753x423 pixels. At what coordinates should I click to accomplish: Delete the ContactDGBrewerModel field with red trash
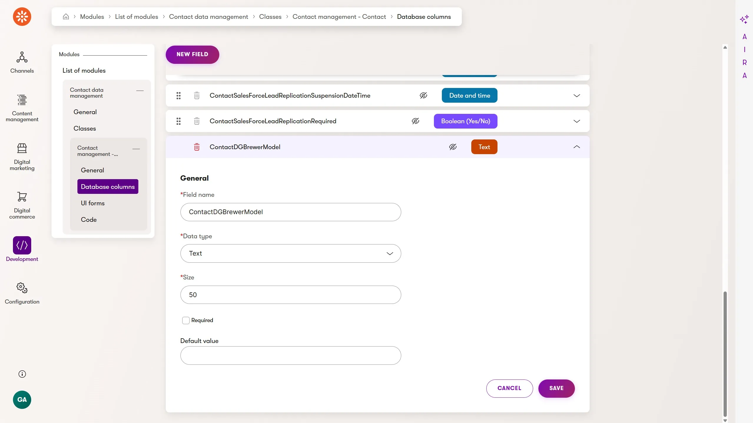tap(197, 147)
